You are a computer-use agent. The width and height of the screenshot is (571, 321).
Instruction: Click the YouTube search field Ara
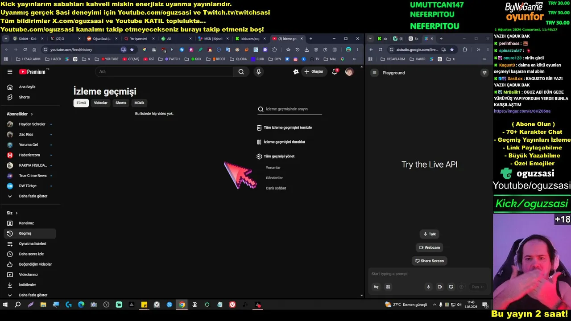click(165, 72)
